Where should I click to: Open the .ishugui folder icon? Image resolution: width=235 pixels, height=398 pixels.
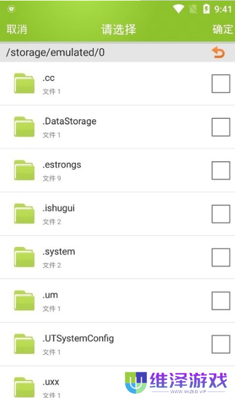[24, 214]
